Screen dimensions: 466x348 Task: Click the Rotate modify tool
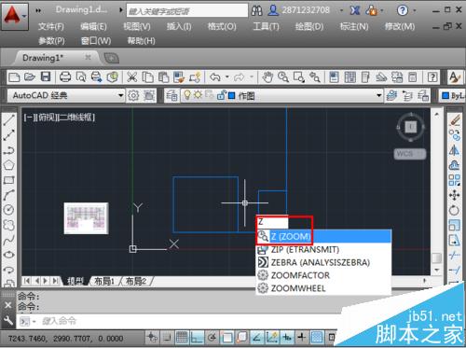tap(455, 211)
